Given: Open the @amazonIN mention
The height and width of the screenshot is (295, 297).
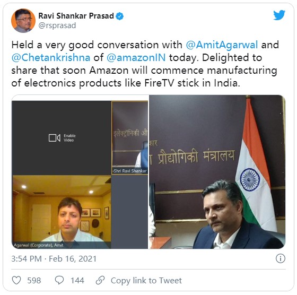Looking at the screenshot, I should 136,58.
